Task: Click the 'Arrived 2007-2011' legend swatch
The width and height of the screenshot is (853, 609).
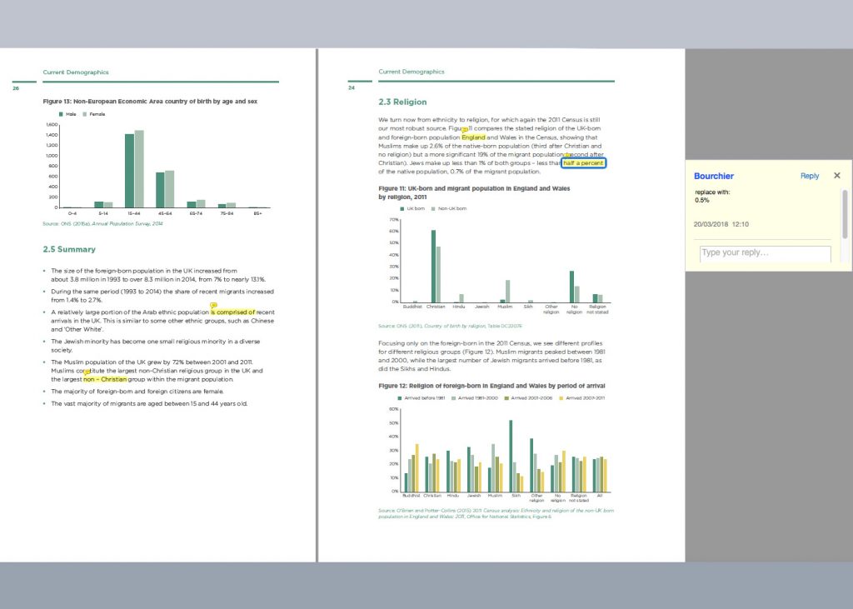Action: [x=562, y=399]
